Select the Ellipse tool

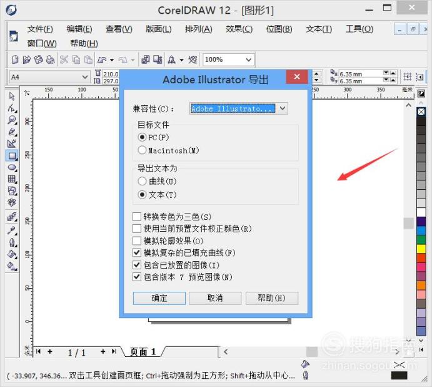click(12, 167)
